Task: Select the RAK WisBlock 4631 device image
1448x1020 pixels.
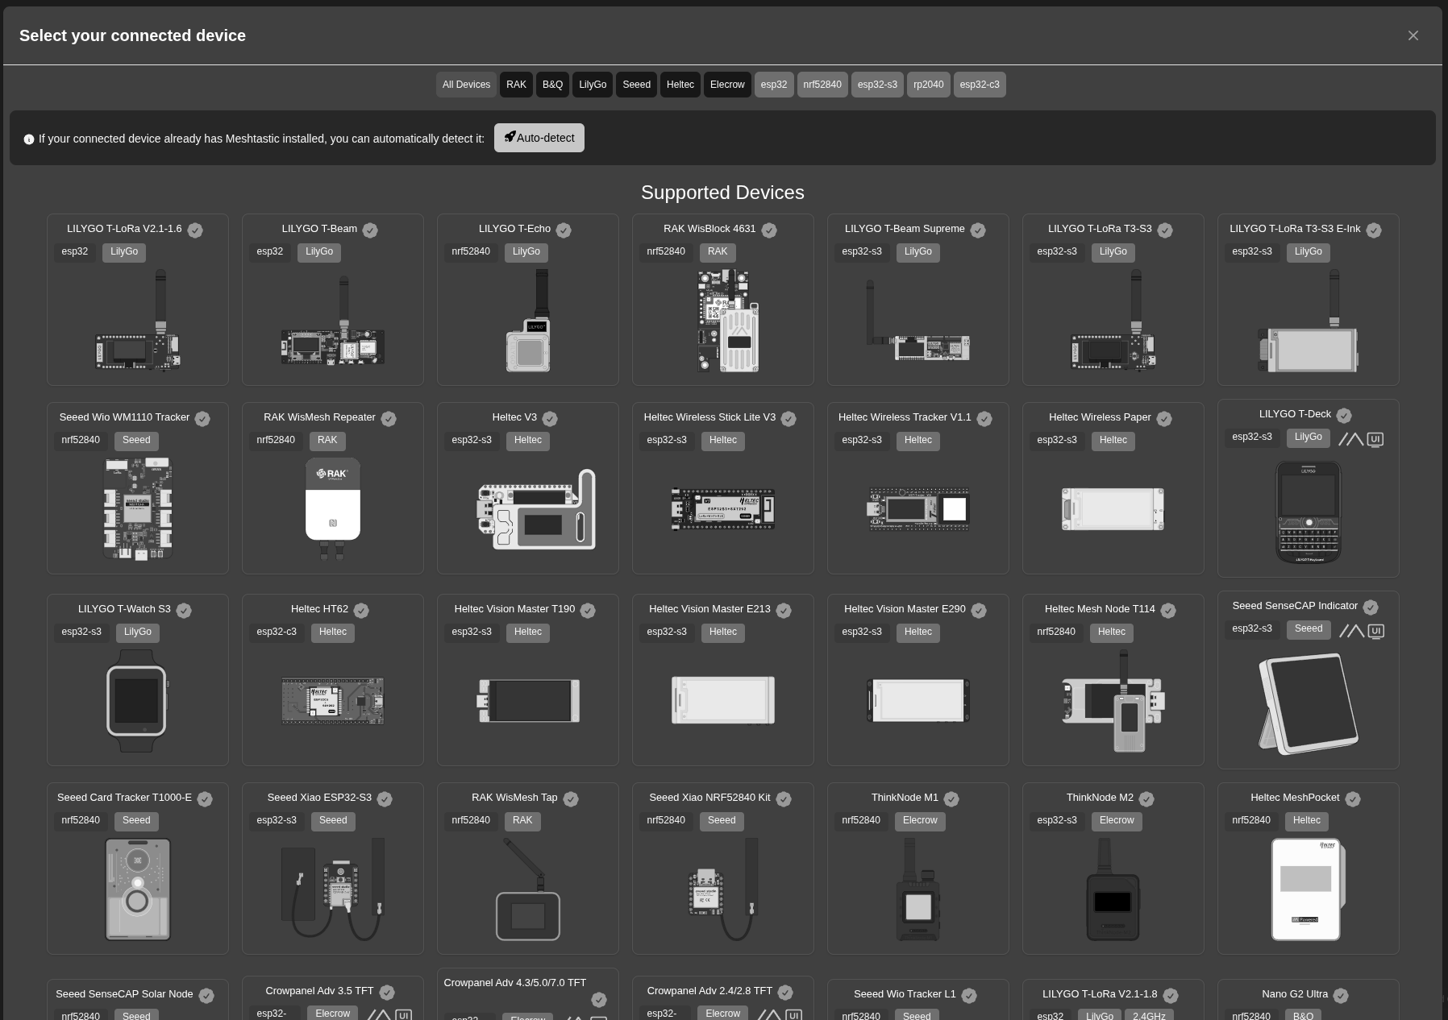Action: pyautogui.click(x=723, y=321)
